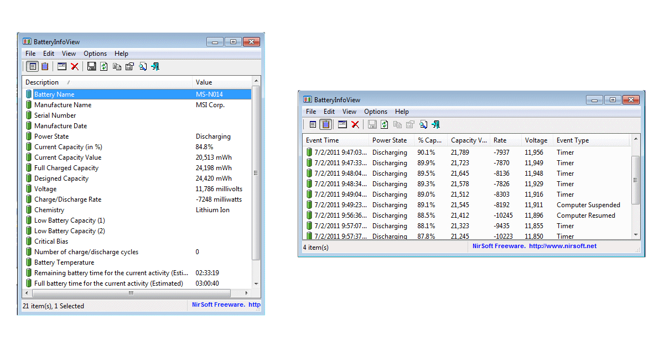The height and width of the screenshot is (347, 664).
Task: Click red X clear-log icon in log window
Action: (x=355, y=124)
